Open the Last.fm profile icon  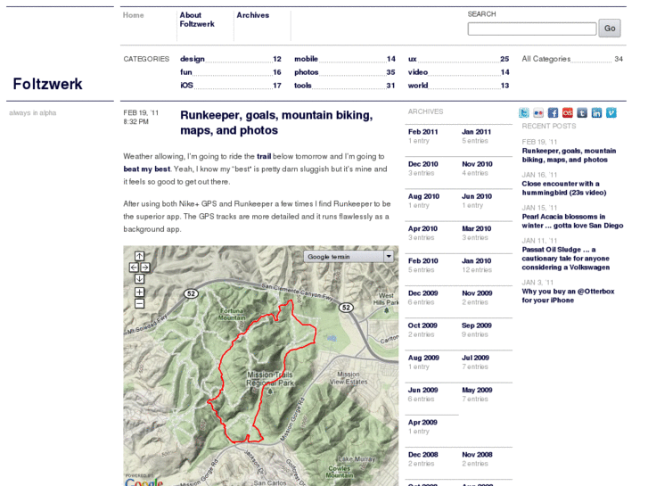[x=568, y=113]
